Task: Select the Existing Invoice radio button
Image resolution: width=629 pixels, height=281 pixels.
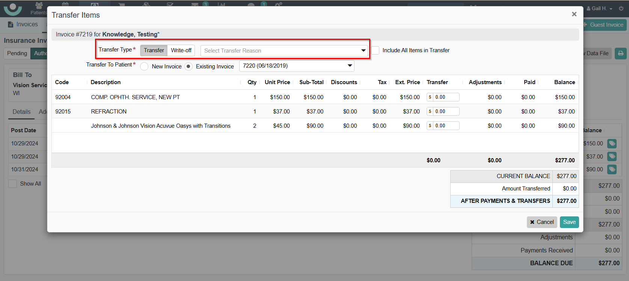Action: click(189, 66)
